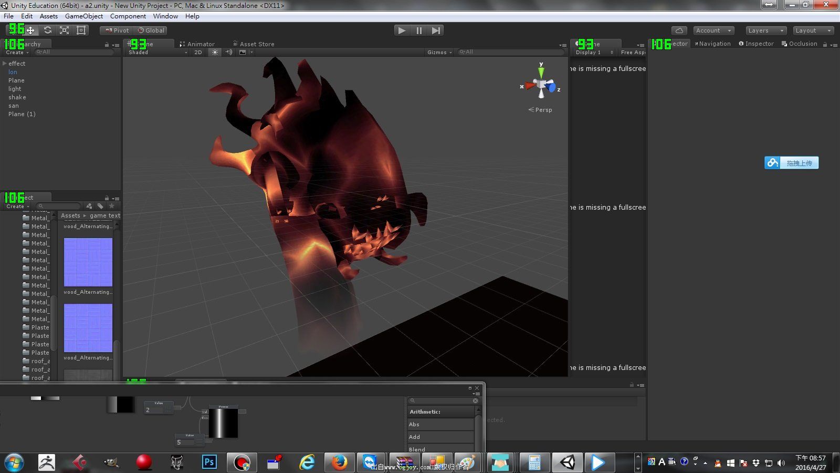
Task: Open the Component menu
Action: (x=128, y=16)
